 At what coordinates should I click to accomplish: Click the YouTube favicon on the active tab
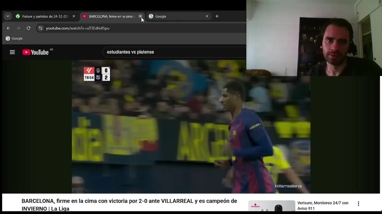point(84,16)
